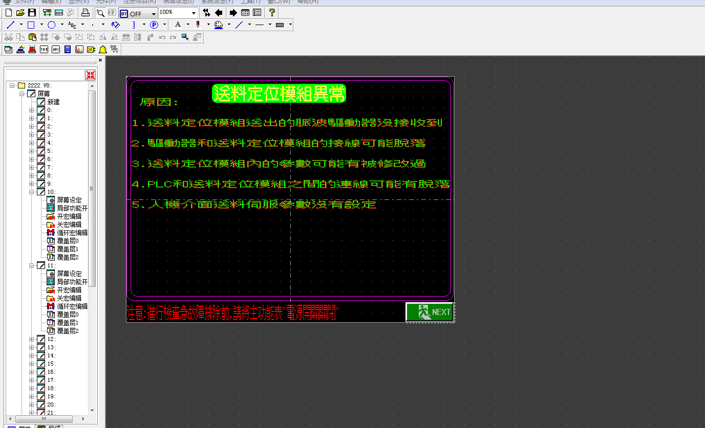Click the New file icon
Image resolution: width=705 pixels, height=428 pixels.
click(x=8, y=13)
